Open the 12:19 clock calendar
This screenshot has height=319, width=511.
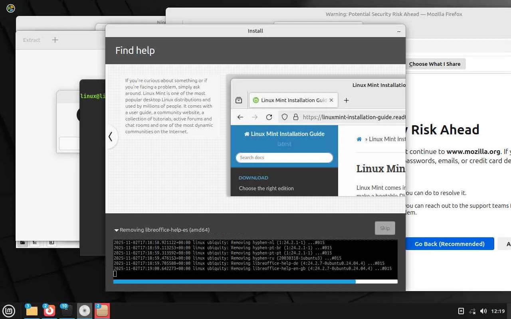(x=498, y=311)
